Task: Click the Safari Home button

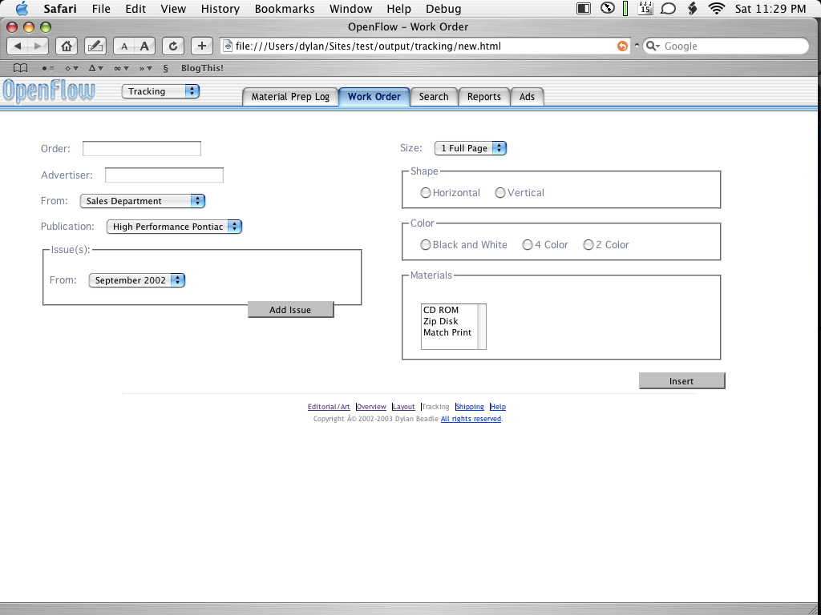Action: pos(67,46)
